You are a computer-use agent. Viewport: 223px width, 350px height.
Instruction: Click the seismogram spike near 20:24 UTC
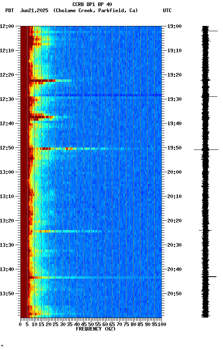[205, 230]
